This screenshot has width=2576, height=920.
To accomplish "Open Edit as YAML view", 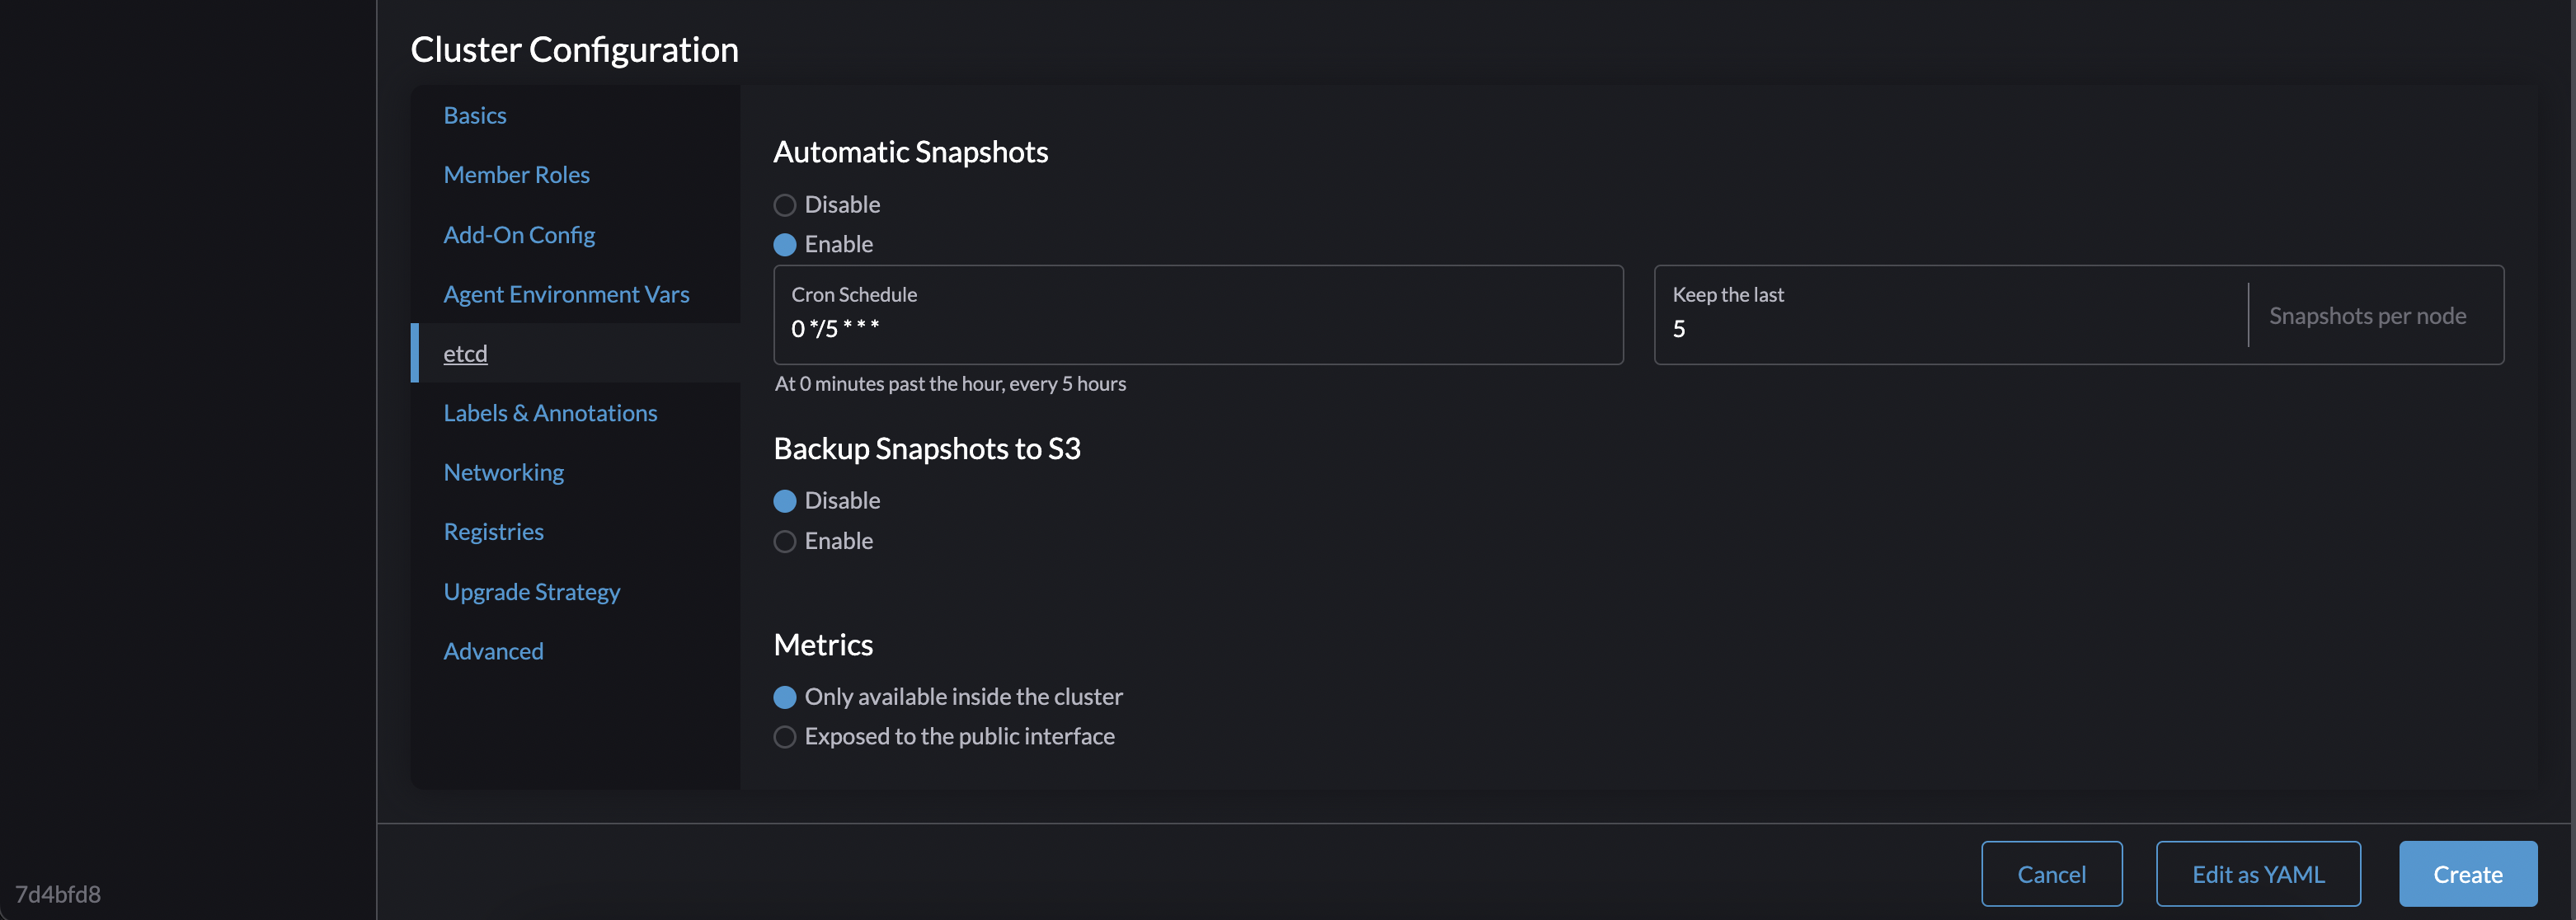I will pos(2258,873).
